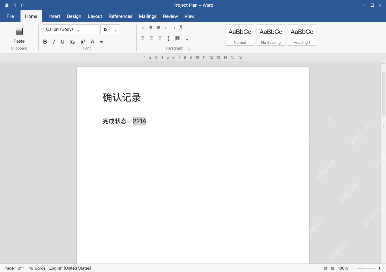Expand the font color arrow menu
This screenshot has width=386, height=272.
101,42
